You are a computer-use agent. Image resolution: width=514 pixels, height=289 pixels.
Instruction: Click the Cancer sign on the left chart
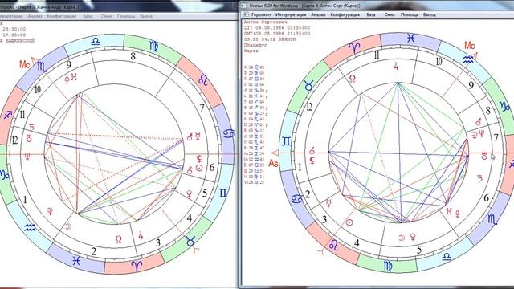(228, 133)
